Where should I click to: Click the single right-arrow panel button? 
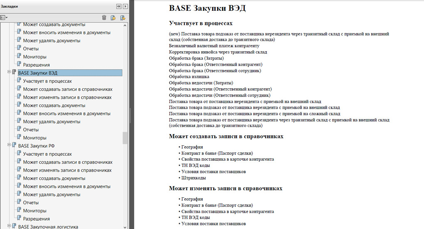point(126,6)
